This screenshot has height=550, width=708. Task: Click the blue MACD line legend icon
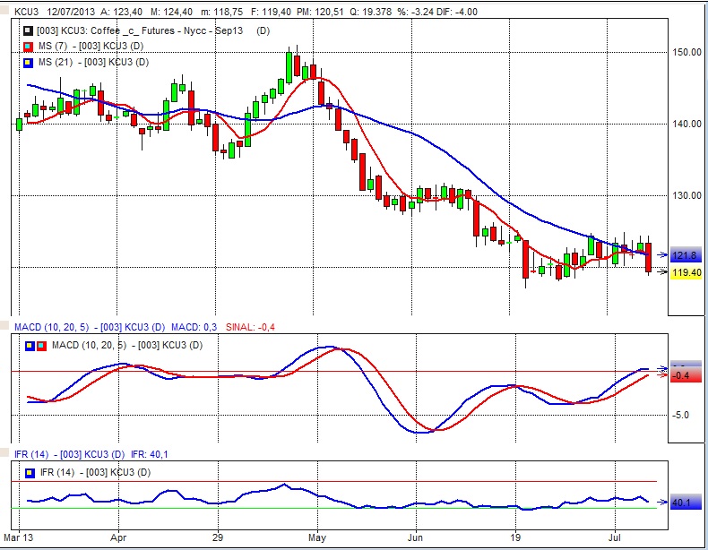[x=30, y=345]
